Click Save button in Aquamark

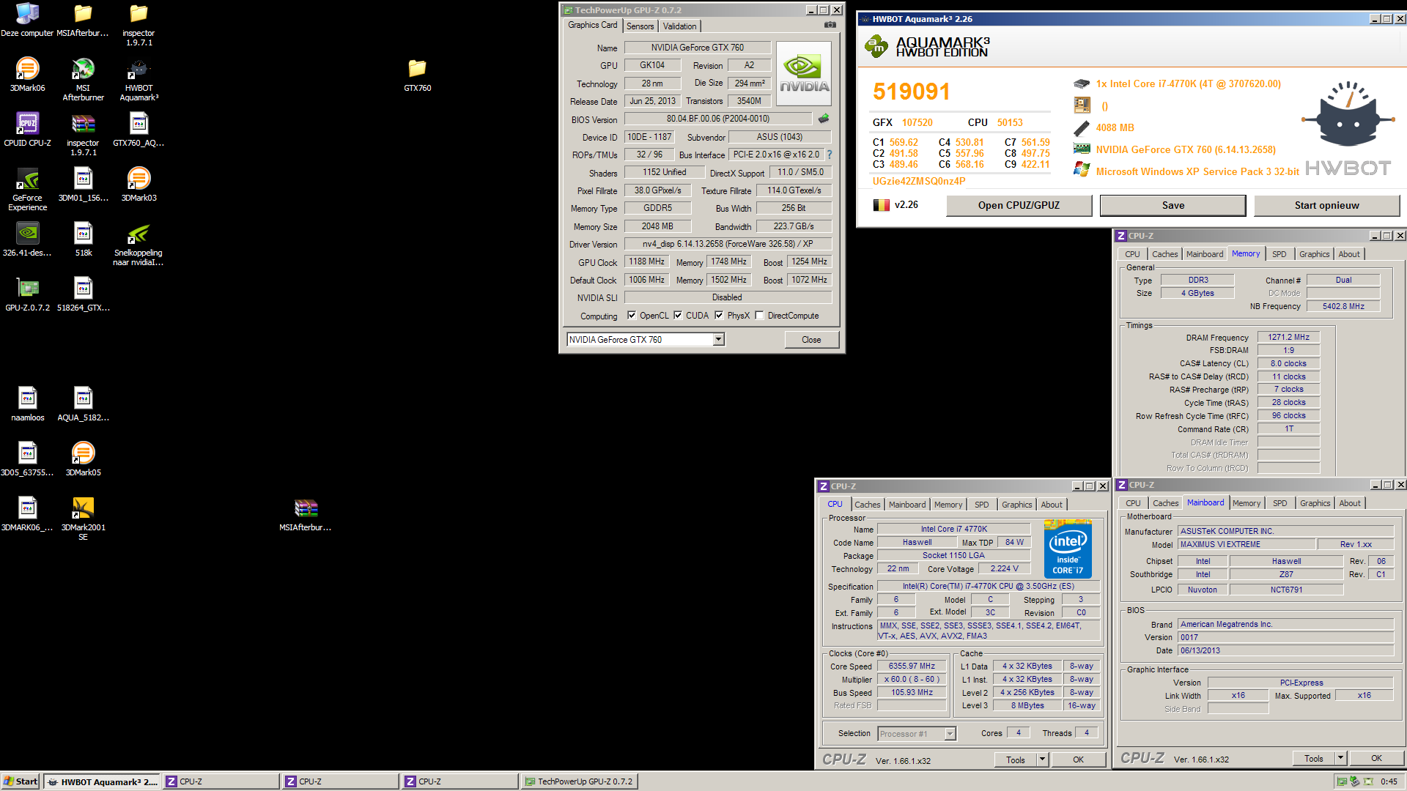[1172, 205]
